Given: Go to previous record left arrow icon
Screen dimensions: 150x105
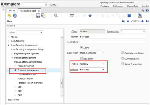Looking at the screenshot, I should (128, 21).
